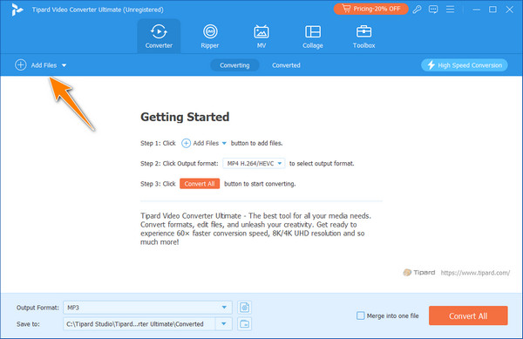Screen dimensions: 523x339
Task: Open the hamburger menu icon
Action: 451,10
